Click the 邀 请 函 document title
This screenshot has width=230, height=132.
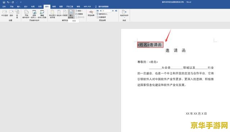175,51
